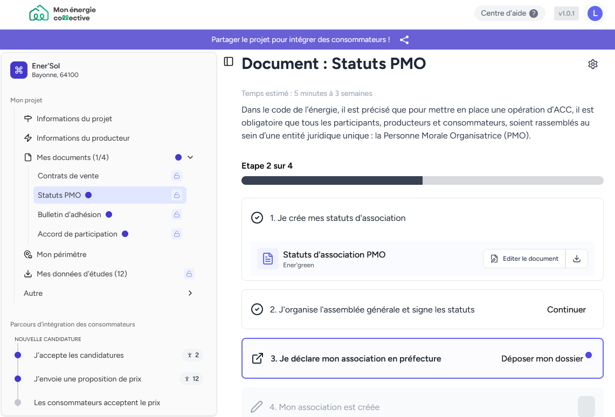This screenshot has height=417, width=615.
Task: Open Informations du projet menu item
Action: click(x=74, y=119)
